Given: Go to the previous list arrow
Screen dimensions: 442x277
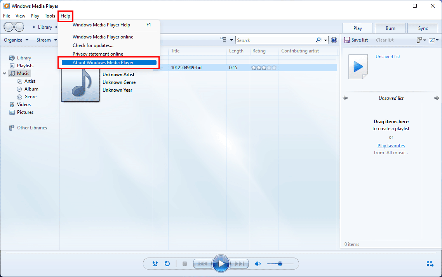Looking at the screenshot, I should click(x=345, y=98).
